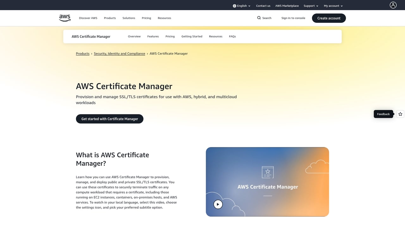Image resolution: width=405 pixels, height=228 pixels.
Task: Click the account profile icon top right
Action: coord(393,5)
